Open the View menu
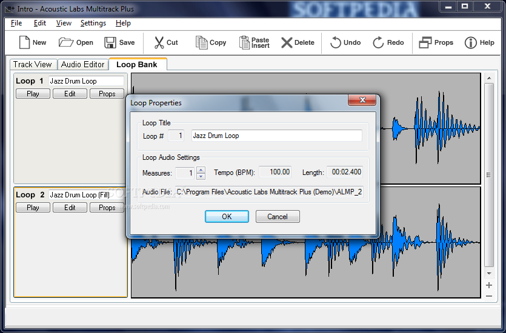Screen dimensions: 506x333 (x=64, y=23)
